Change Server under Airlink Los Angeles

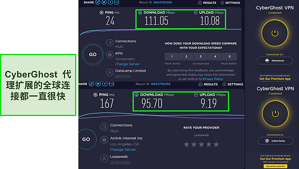pyautogui.click(x=123, y=150)
